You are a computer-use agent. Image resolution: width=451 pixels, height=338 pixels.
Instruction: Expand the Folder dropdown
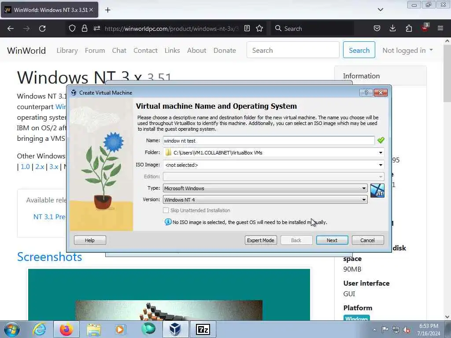(x=381, y=153)
